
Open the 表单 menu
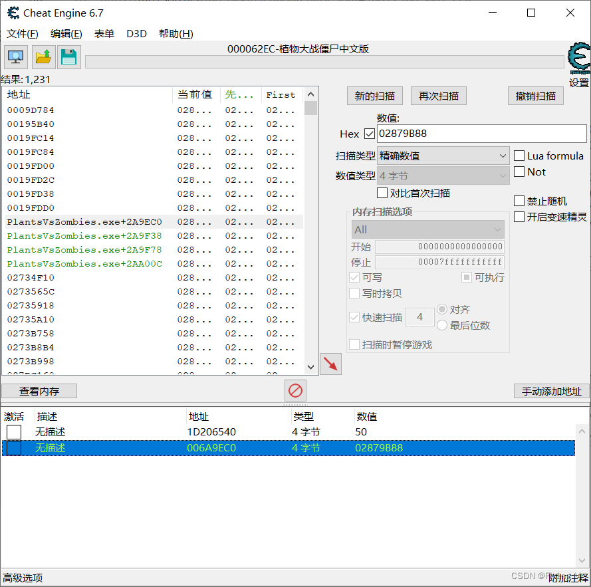[104, 33]
